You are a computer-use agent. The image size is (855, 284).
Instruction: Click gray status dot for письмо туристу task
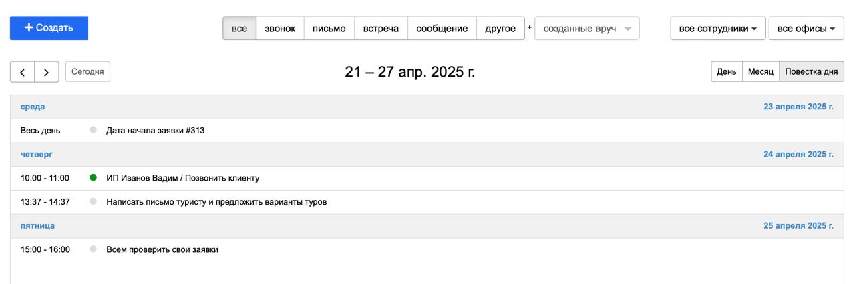[x=93, y=201]
